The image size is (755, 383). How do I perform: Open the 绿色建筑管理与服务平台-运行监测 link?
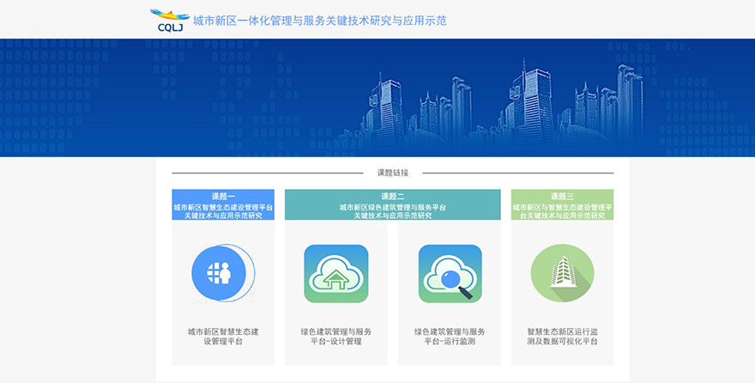click(x=450, y=336)
